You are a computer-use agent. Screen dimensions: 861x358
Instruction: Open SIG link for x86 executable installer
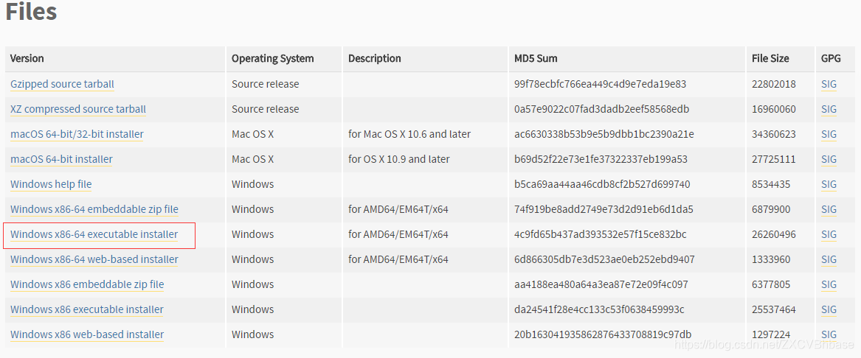click(x=829, y=310)
